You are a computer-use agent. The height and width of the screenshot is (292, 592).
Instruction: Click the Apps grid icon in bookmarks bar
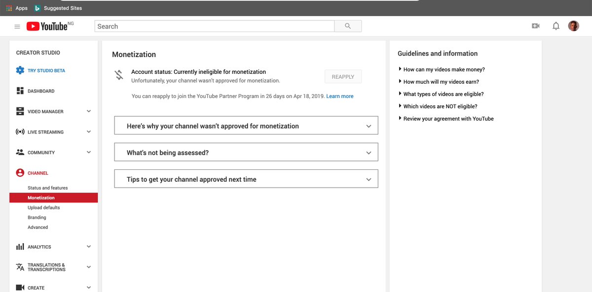pyautogui.click(x=9, y=8)
